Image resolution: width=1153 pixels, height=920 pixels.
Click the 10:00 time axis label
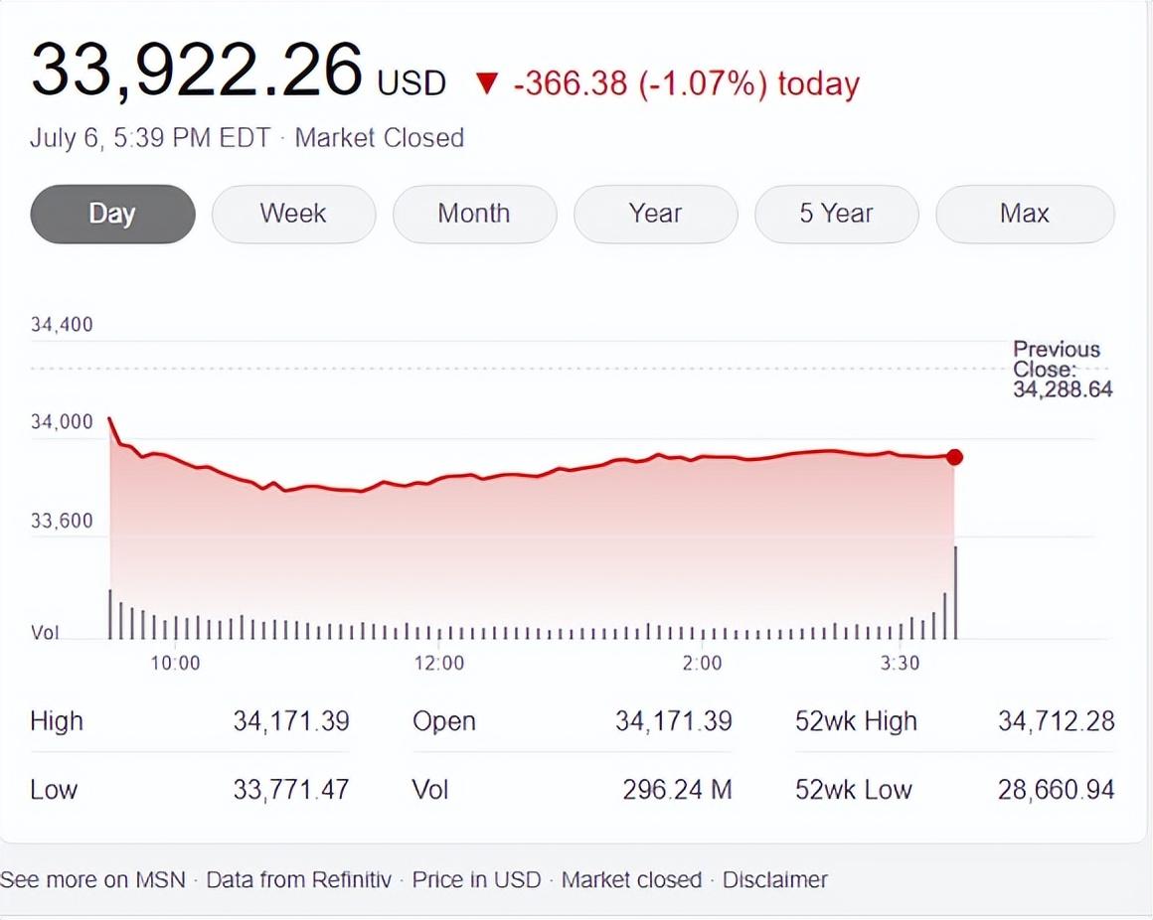click(175, 663)
